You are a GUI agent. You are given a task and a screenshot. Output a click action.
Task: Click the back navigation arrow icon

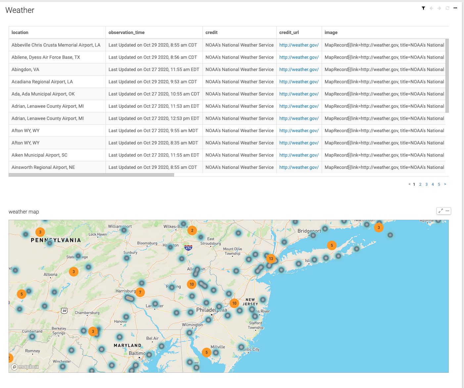[431, 8]
